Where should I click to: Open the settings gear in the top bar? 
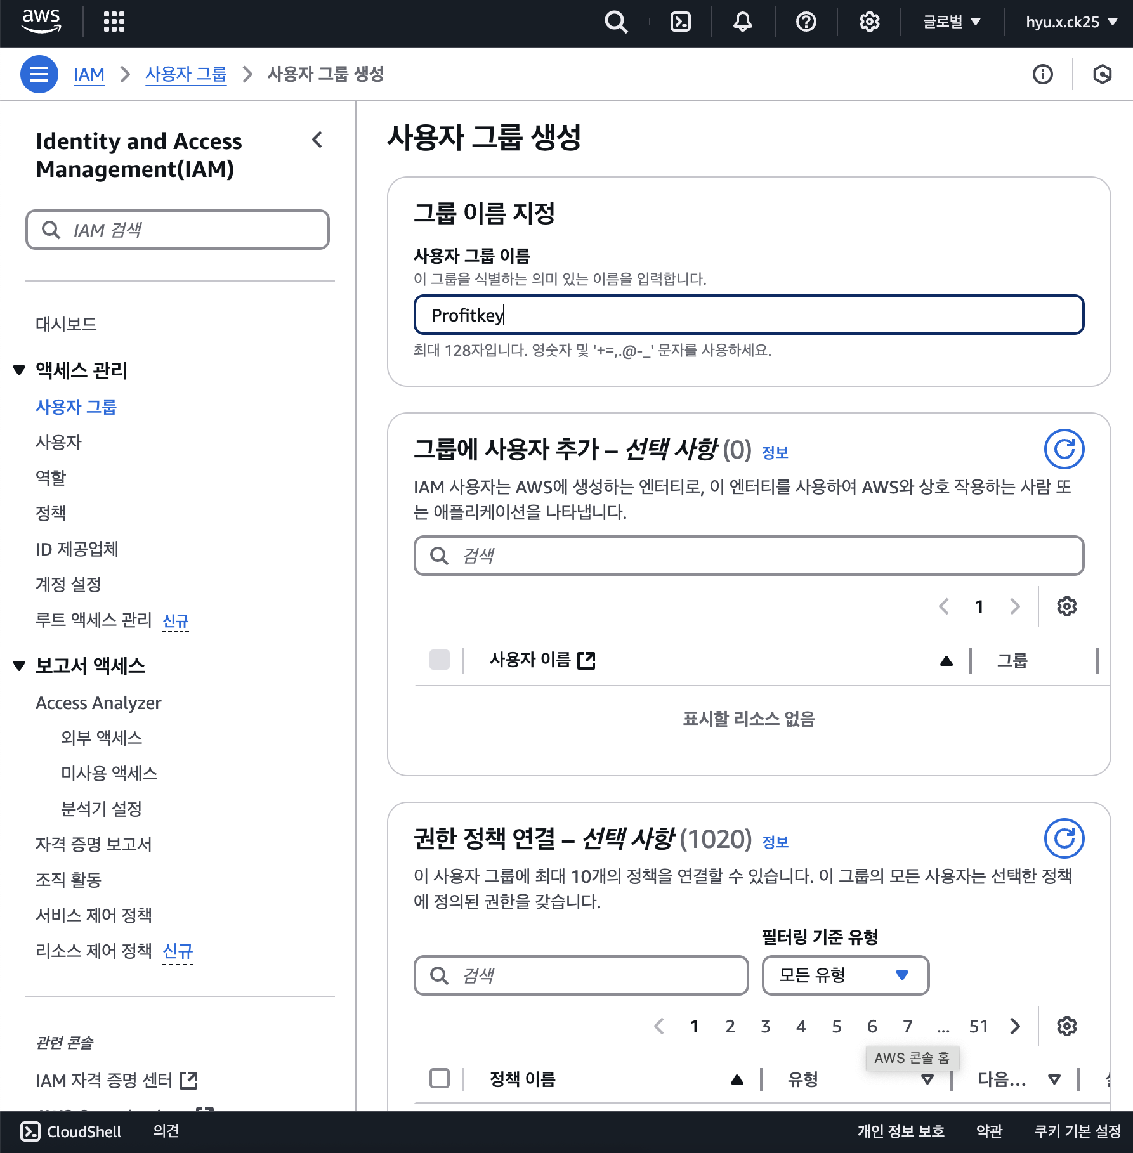[869, 22]
